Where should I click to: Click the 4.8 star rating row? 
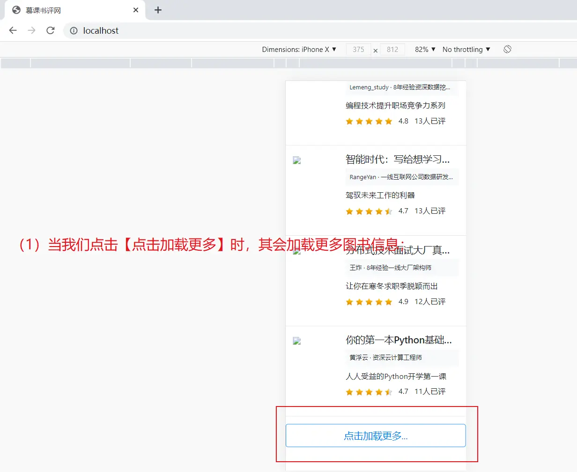[369, 122]
